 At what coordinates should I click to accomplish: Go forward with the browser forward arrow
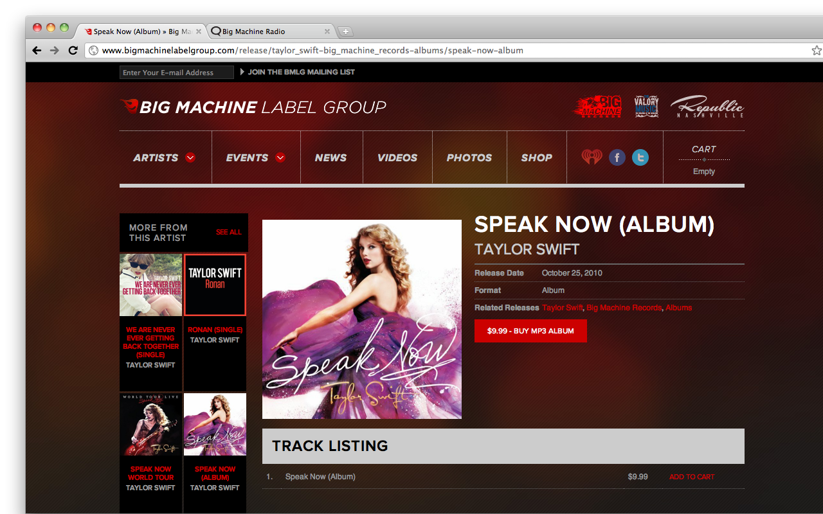coord(55,50)
